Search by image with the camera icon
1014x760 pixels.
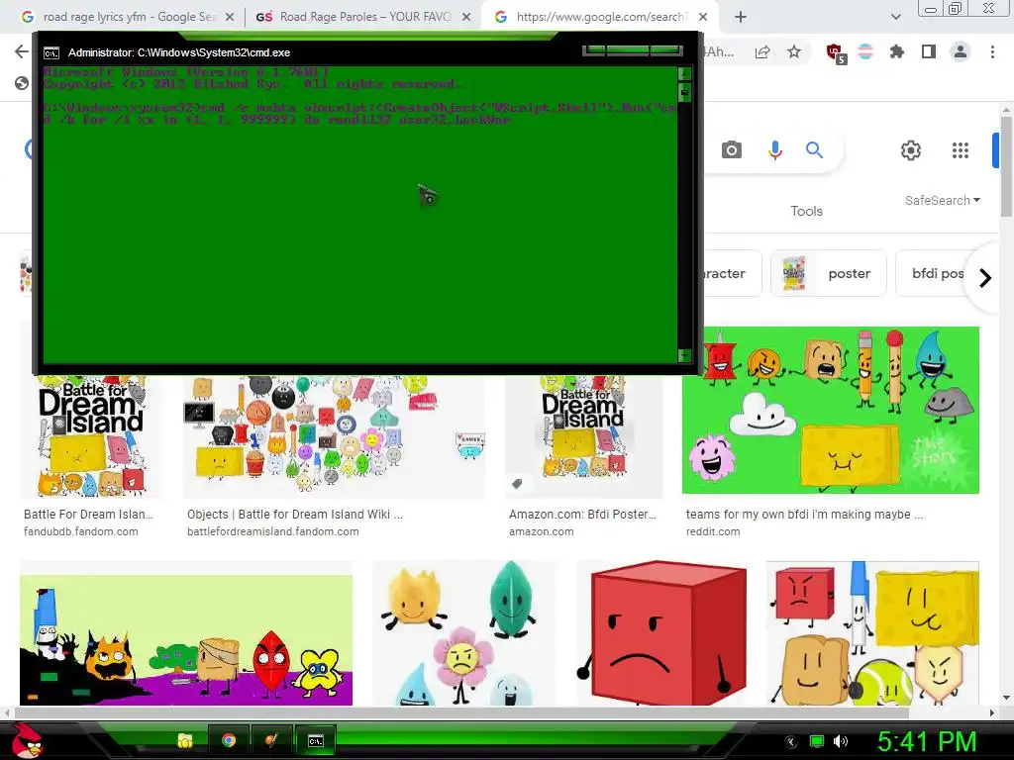coord(732,150)
